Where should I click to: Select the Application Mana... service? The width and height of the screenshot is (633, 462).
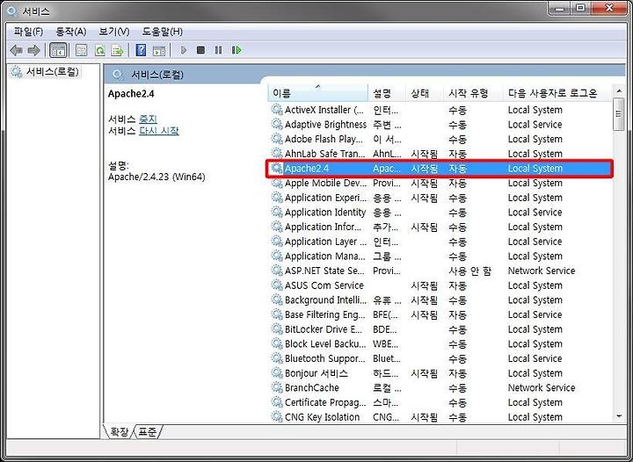(x=440, y=256)
